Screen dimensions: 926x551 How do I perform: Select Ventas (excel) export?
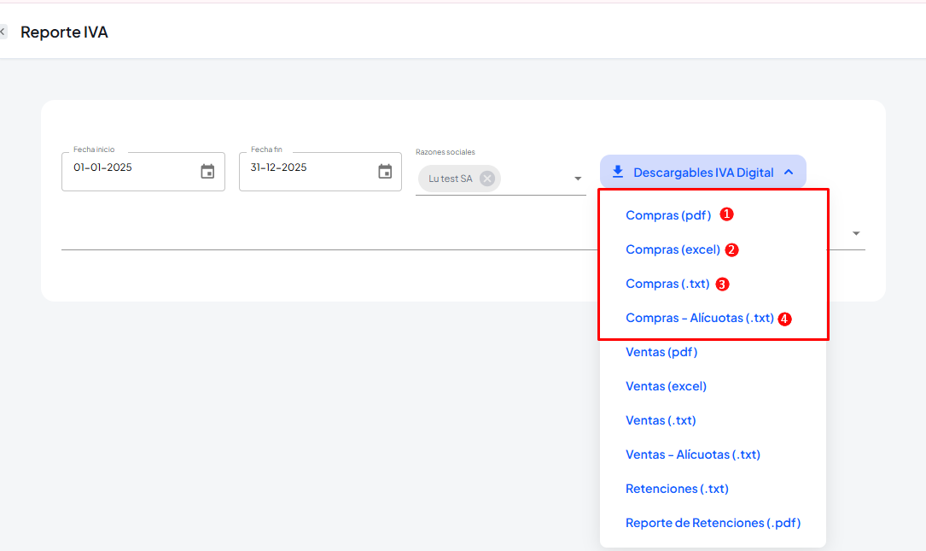[666, 386]
